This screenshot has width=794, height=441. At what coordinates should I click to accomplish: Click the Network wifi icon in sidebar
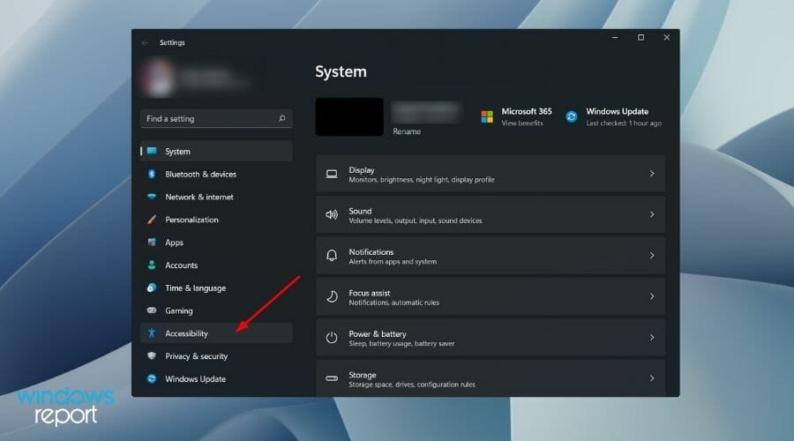[x=152, y=197]
